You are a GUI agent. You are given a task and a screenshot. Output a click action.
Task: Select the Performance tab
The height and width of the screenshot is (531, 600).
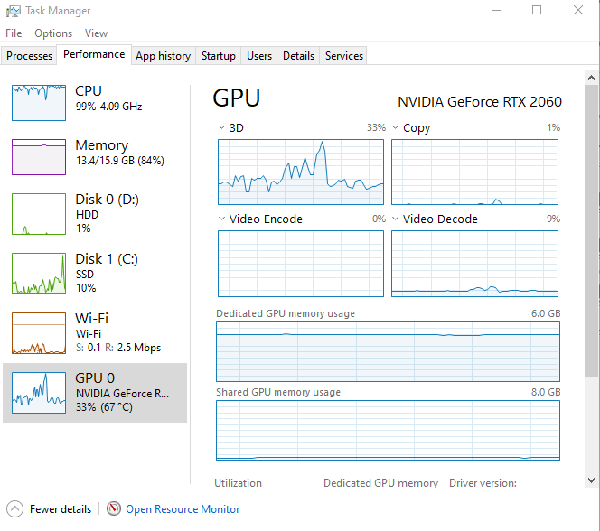pyautogui.click(x=94, y=55)
